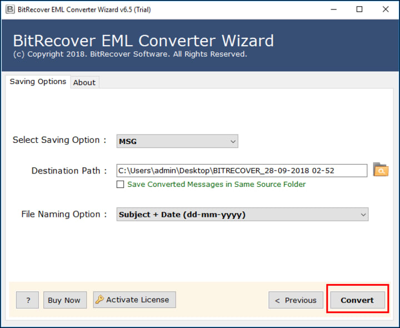Viewport: 400px width, 328px height.
Task: Click inside the Destination Path text field
Action: click(x=242, y=171)
